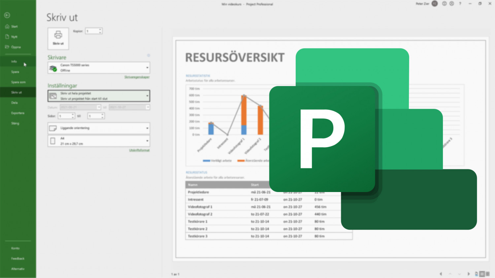Increase Sidor starting page with stepper
Image resolution: width=495 pixels, height=278 pixels.
point(73,114)
